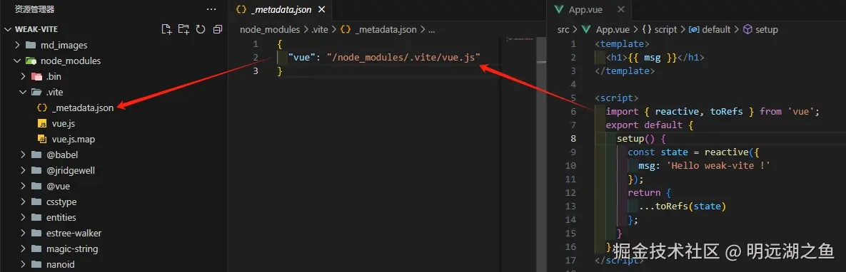Click the @babel folder icon
The width and height of the screenshot is (846, 272).
[x=36, y=155]
